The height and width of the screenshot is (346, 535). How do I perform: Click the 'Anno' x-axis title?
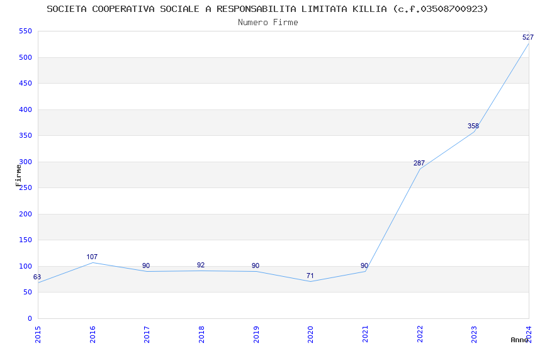coord(519,340)
